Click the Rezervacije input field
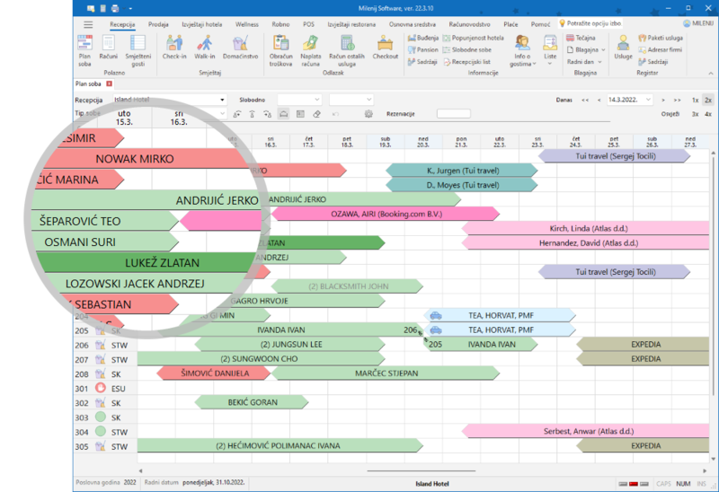719x492 pixels. coord(453,114)
